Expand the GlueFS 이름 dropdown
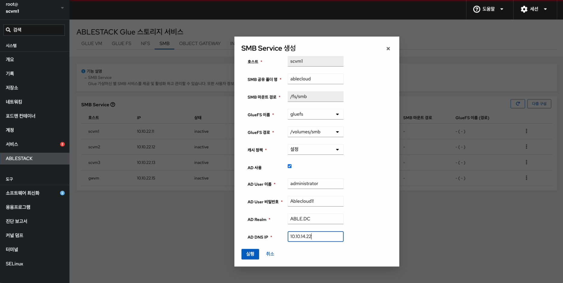This screenshot has height=283, width=563. tap(315, 114)
